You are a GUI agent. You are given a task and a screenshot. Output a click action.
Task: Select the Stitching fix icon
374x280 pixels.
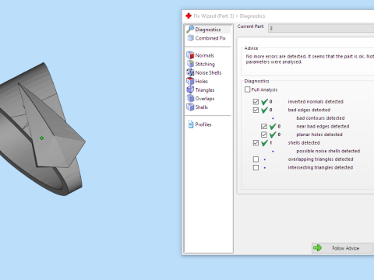(x=190, y=64)
